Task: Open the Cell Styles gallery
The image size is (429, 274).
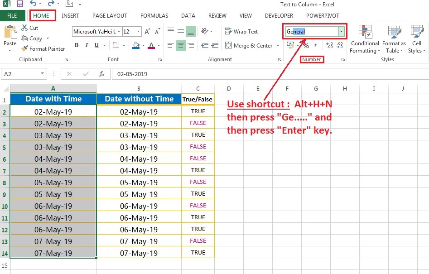Action: [416, 39]
